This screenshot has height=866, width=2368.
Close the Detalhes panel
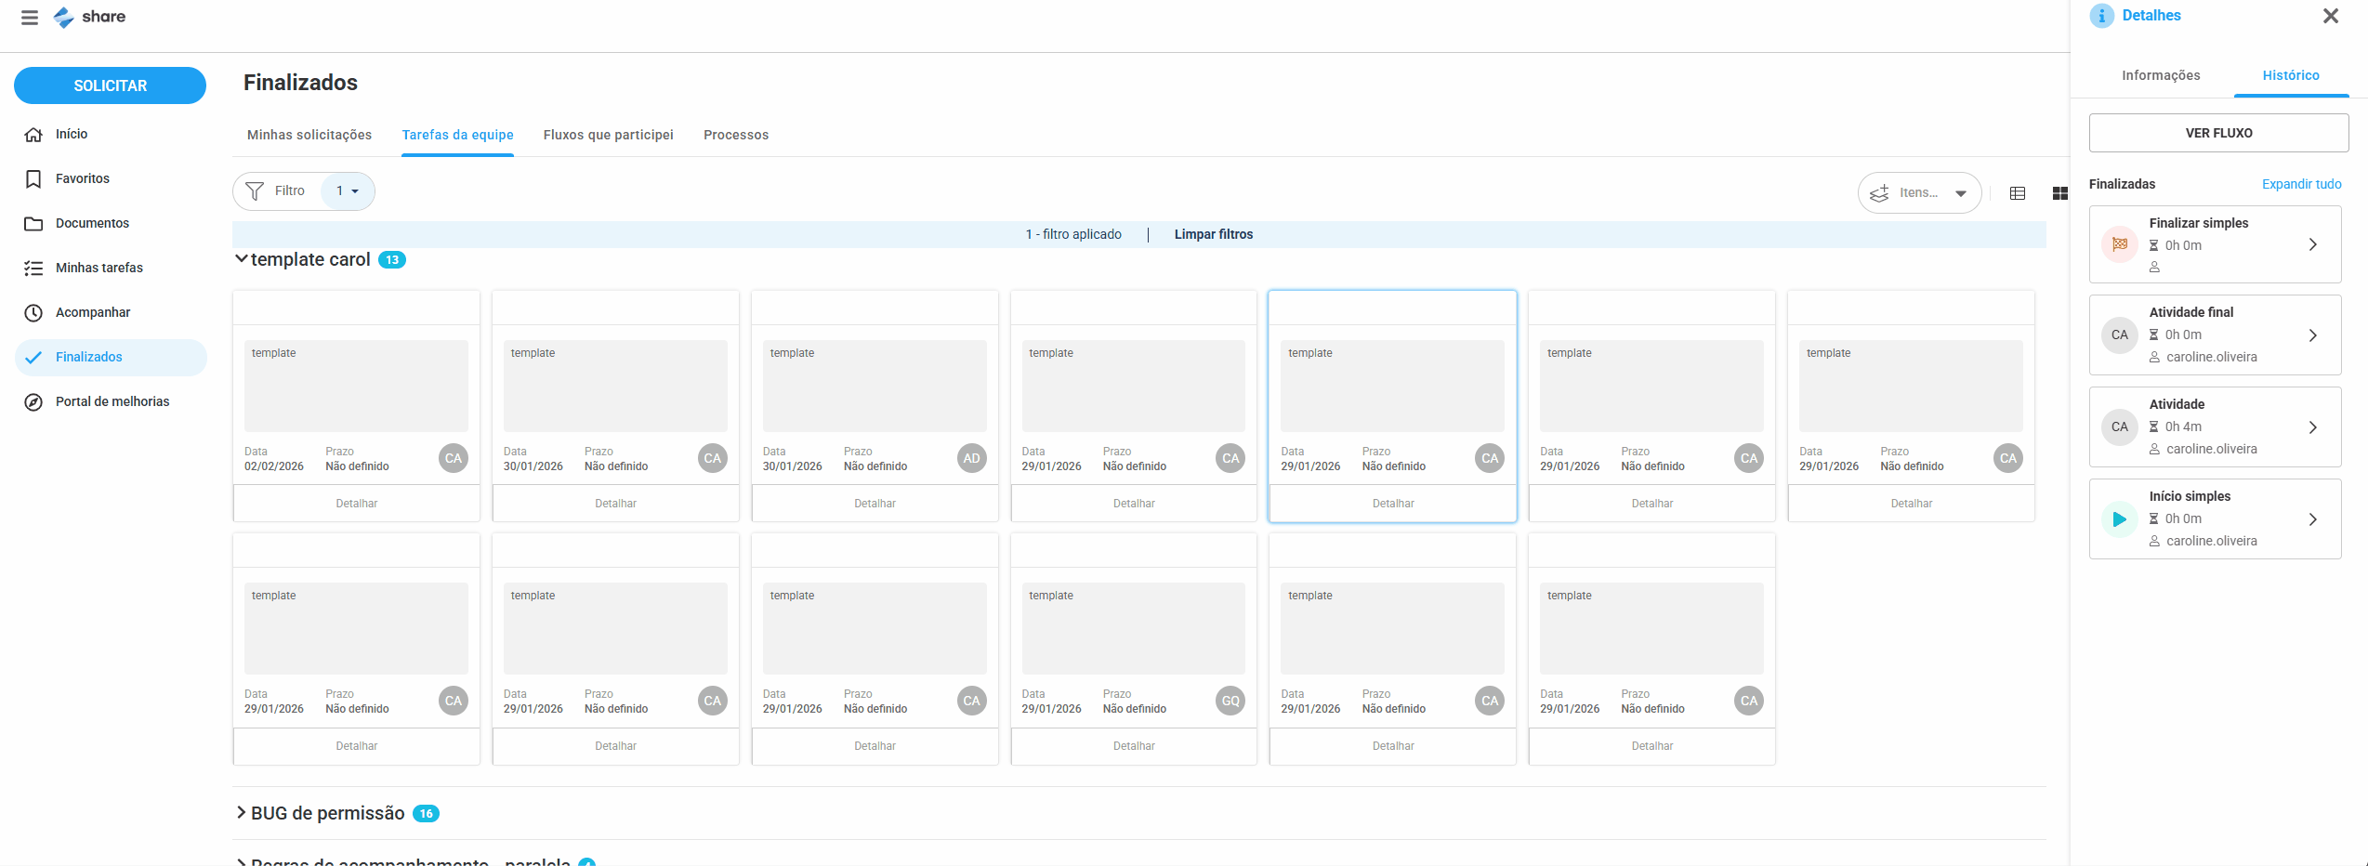[x=2330, y=16]
